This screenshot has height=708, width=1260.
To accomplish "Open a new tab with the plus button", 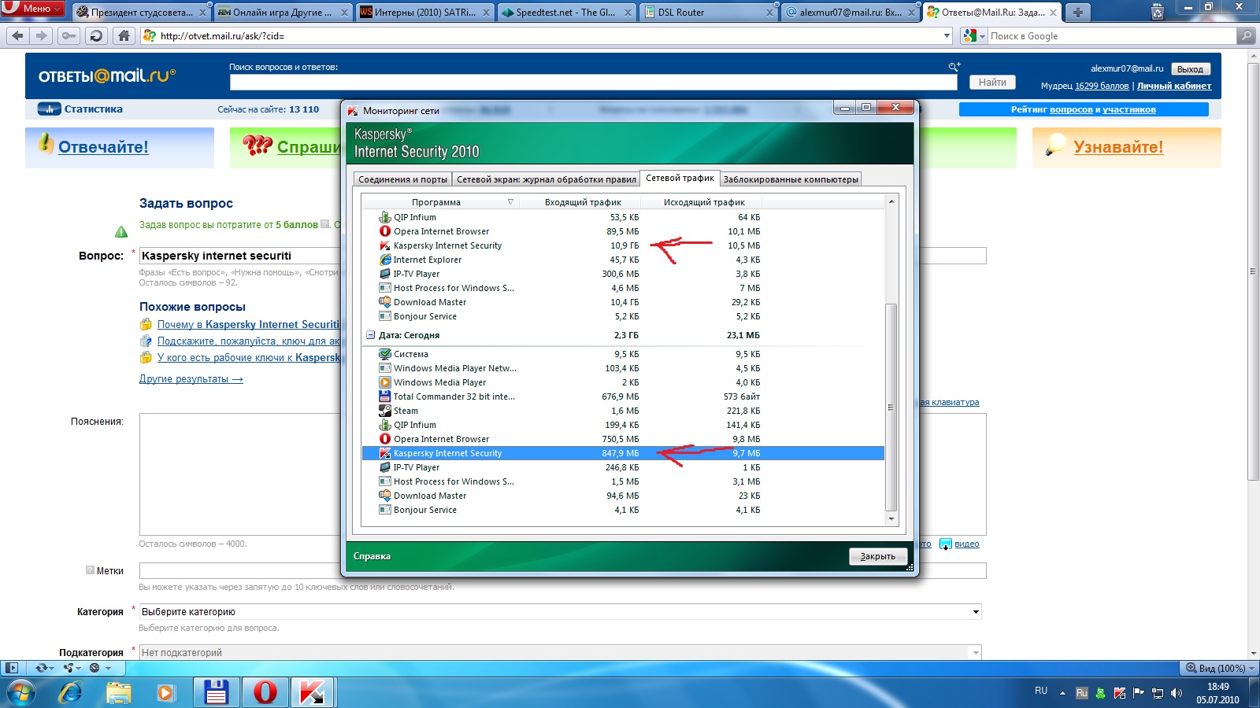I will [x=1077, y=12].
